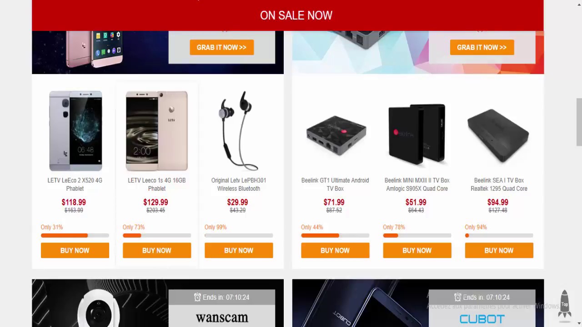
Task: Select the Letv wireless Bluetooth earphones image
Action: [238, 131]
